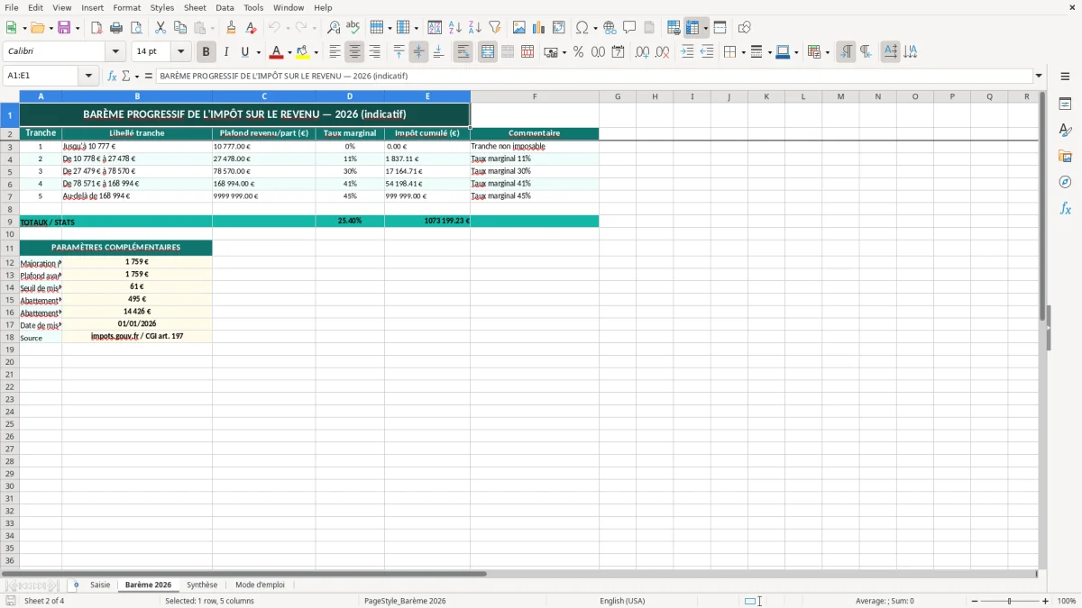The width and height of the screenshot is (1082, 608).
Task: Sort descending Z to A
Action: click(475, 28)
